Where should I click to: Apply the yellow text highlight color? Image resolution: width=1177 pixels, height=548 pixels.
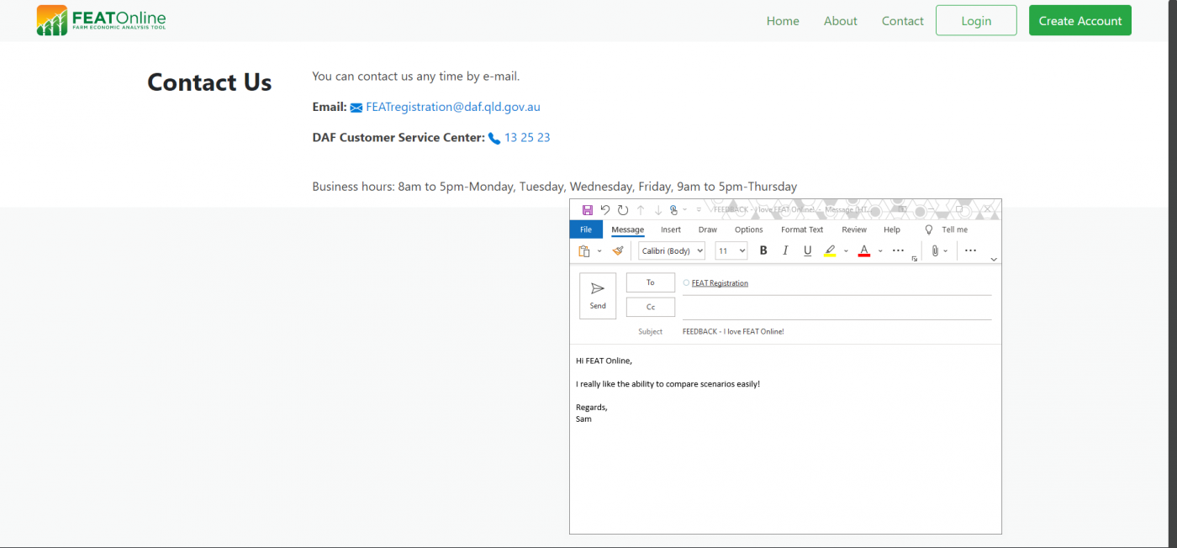tap(830, 250)
